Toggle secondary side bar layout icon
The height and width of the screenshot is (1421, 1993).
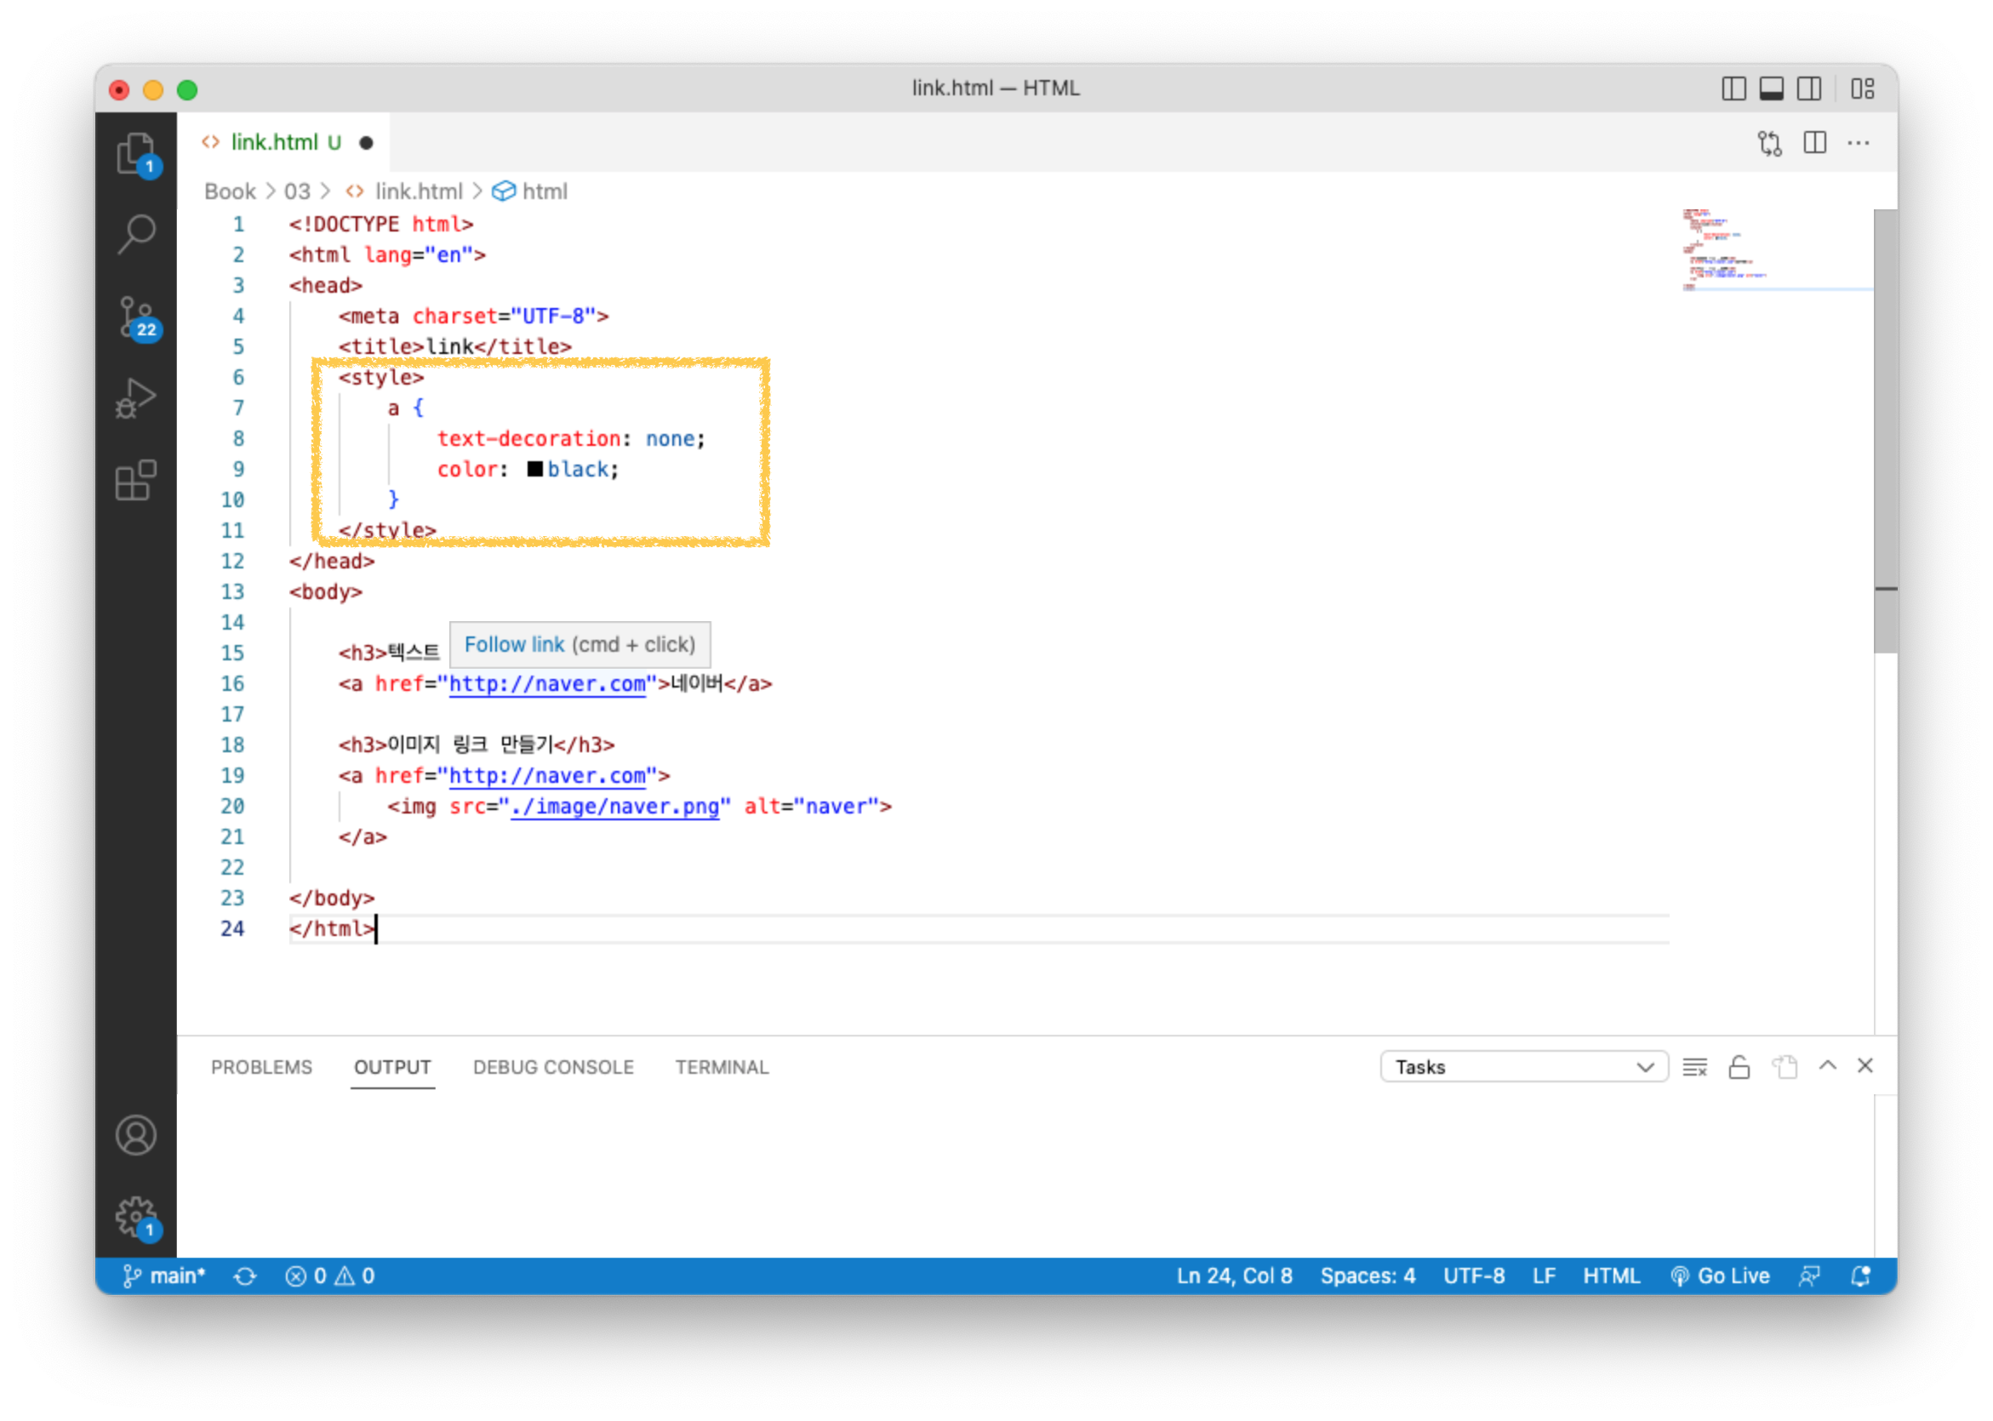pos(1809,88)
